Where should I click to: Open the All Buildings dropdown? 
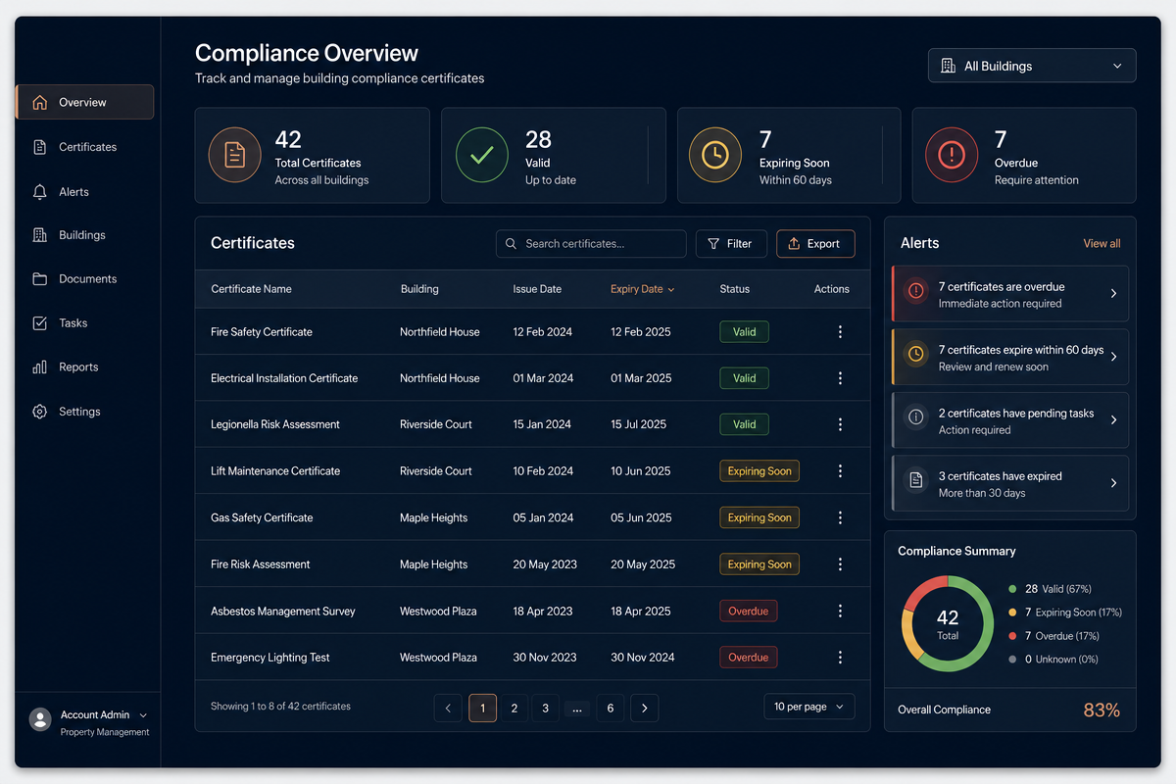(1032, 66)
